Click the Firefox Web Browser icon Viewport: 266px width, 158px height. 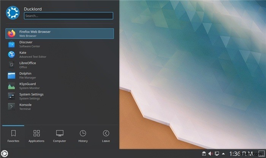(11, 34)
